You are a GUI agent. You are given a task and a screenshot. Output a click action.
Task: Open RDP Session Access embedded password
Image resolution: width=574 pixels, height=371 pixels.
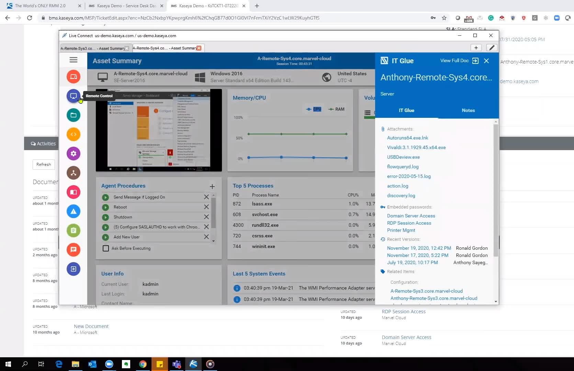click(409, 223)
